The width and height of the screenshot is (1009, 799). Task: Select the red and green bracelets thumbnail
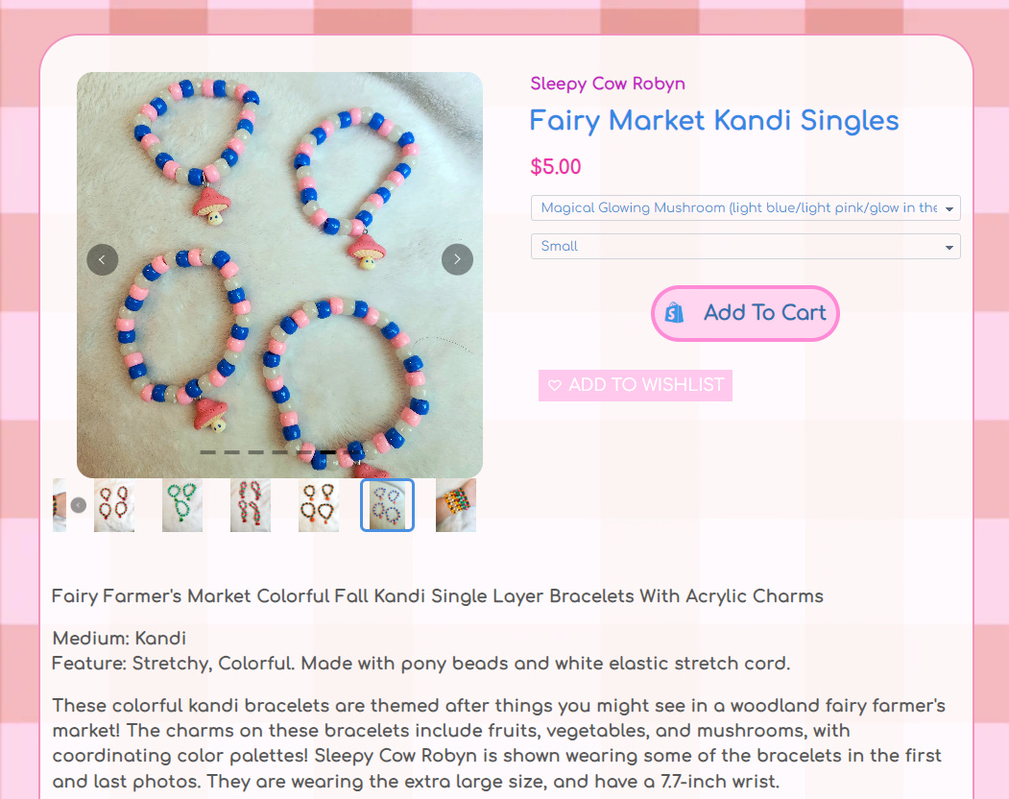click(x=251, y=505)
